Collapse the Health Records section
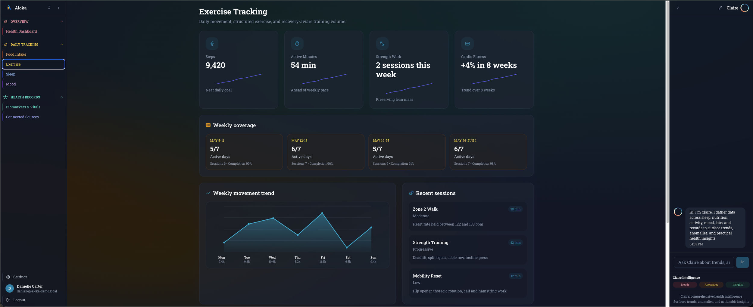This screenshot has width=753, height=307. click(x=61, y=97)
